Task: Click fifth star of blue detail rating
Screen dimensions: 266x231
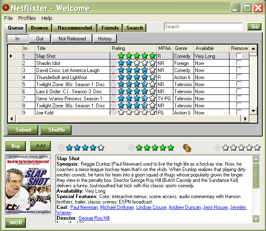Action: point(101,148)
